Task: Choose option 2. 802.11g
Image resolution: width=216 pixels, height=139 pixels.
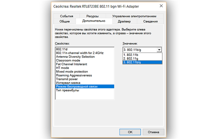Action: (143, 59)
